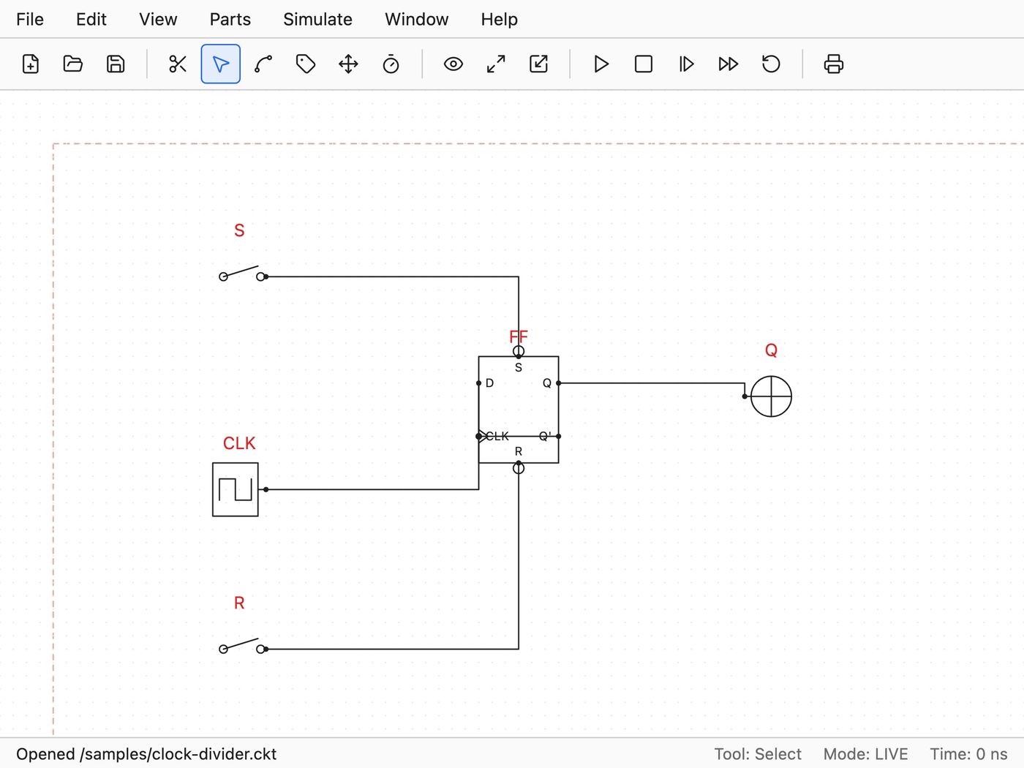Step the simulation forward once
1024x768 pixels.
coord(686,64)
